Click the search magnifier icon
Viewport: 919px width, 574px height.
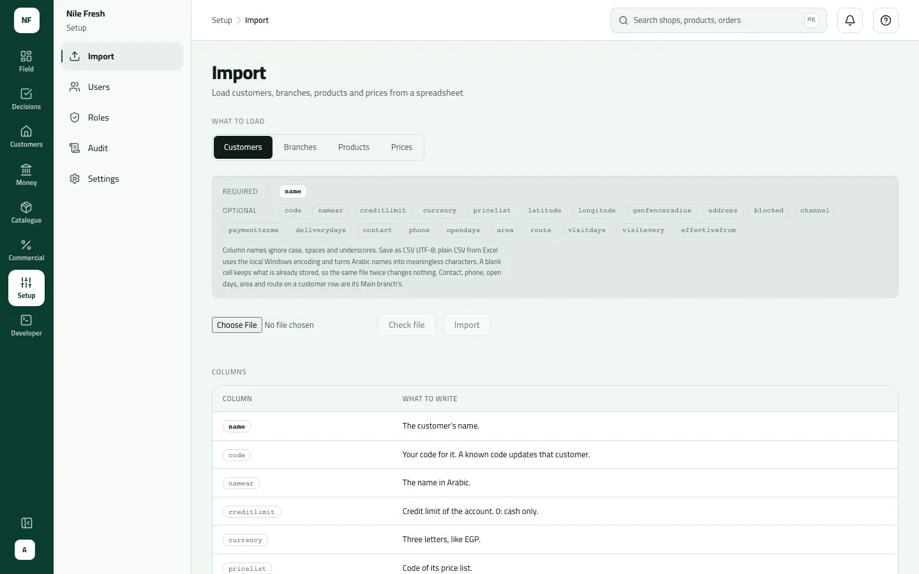click(x=624, y=20)
